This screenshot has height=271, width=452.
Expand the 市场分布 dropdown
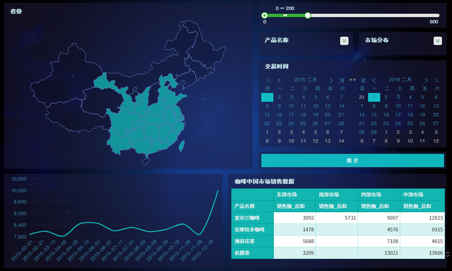click(x=437, y=41)
